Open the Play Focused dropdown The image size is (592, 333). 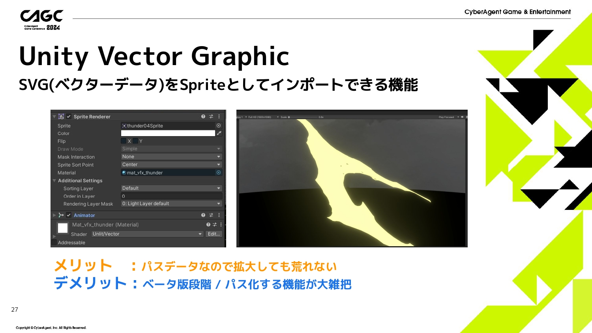pos(449,117)
